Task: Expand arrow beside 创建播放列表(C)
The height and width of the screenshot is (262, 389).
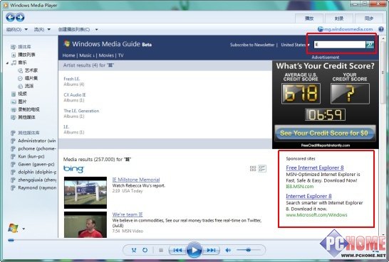Action: coord(96,30)
